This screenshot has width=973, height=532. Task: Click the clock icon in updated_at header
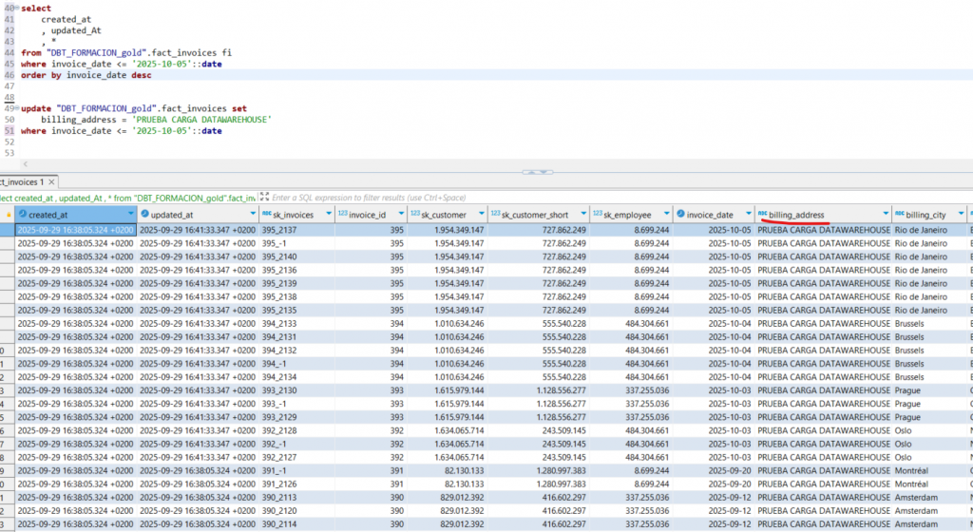(x=145, y=216)
